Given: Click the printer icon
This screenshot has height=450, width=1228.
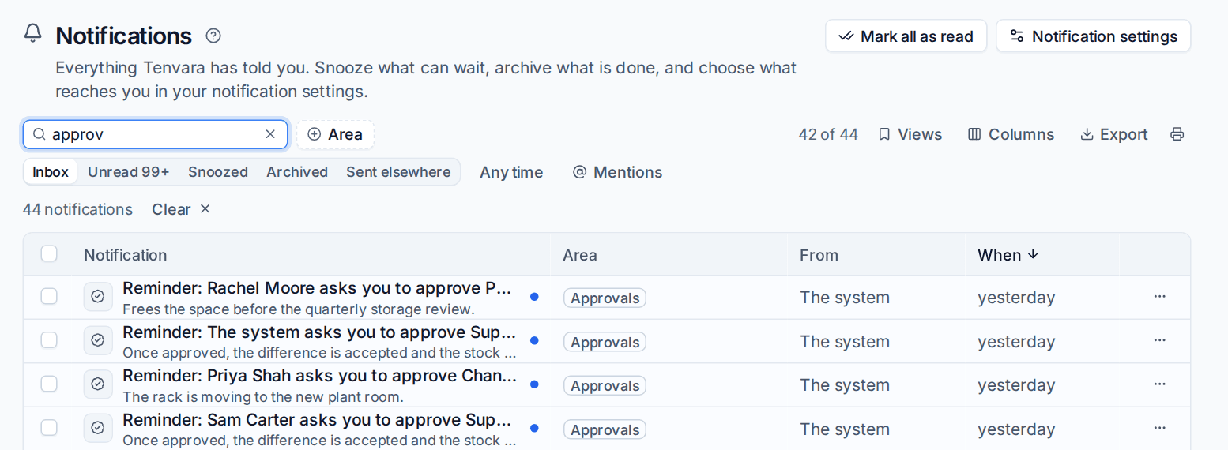Looking at the screenshot, I should [x=1177, y=134].
